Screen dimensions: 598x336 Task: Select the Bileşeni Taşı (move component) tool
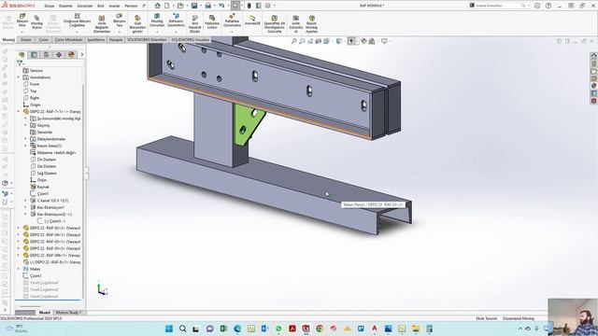120,16
